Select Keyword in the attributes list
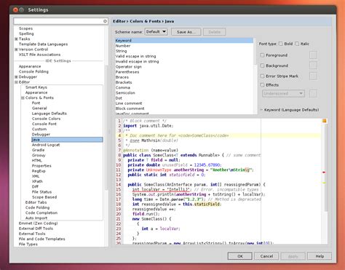 184,41
